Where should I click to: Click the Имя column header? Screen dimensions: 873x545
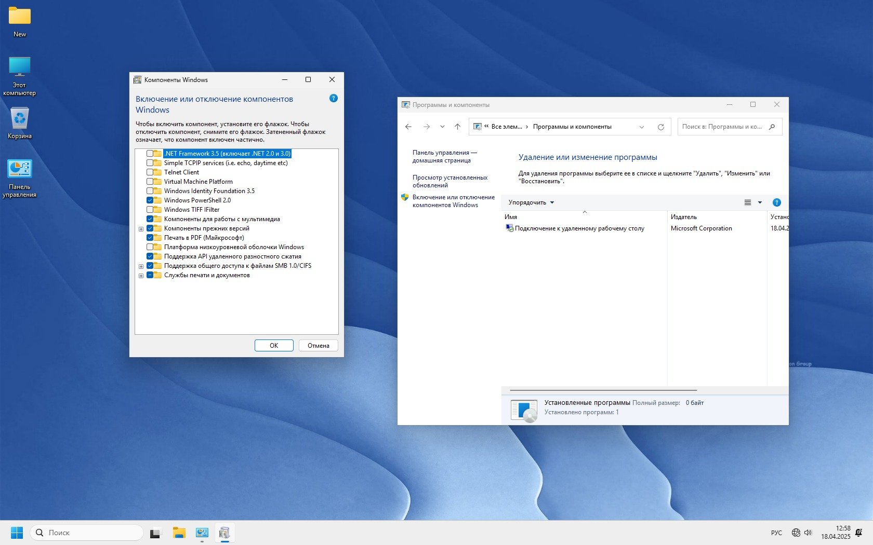click(511, 217)
